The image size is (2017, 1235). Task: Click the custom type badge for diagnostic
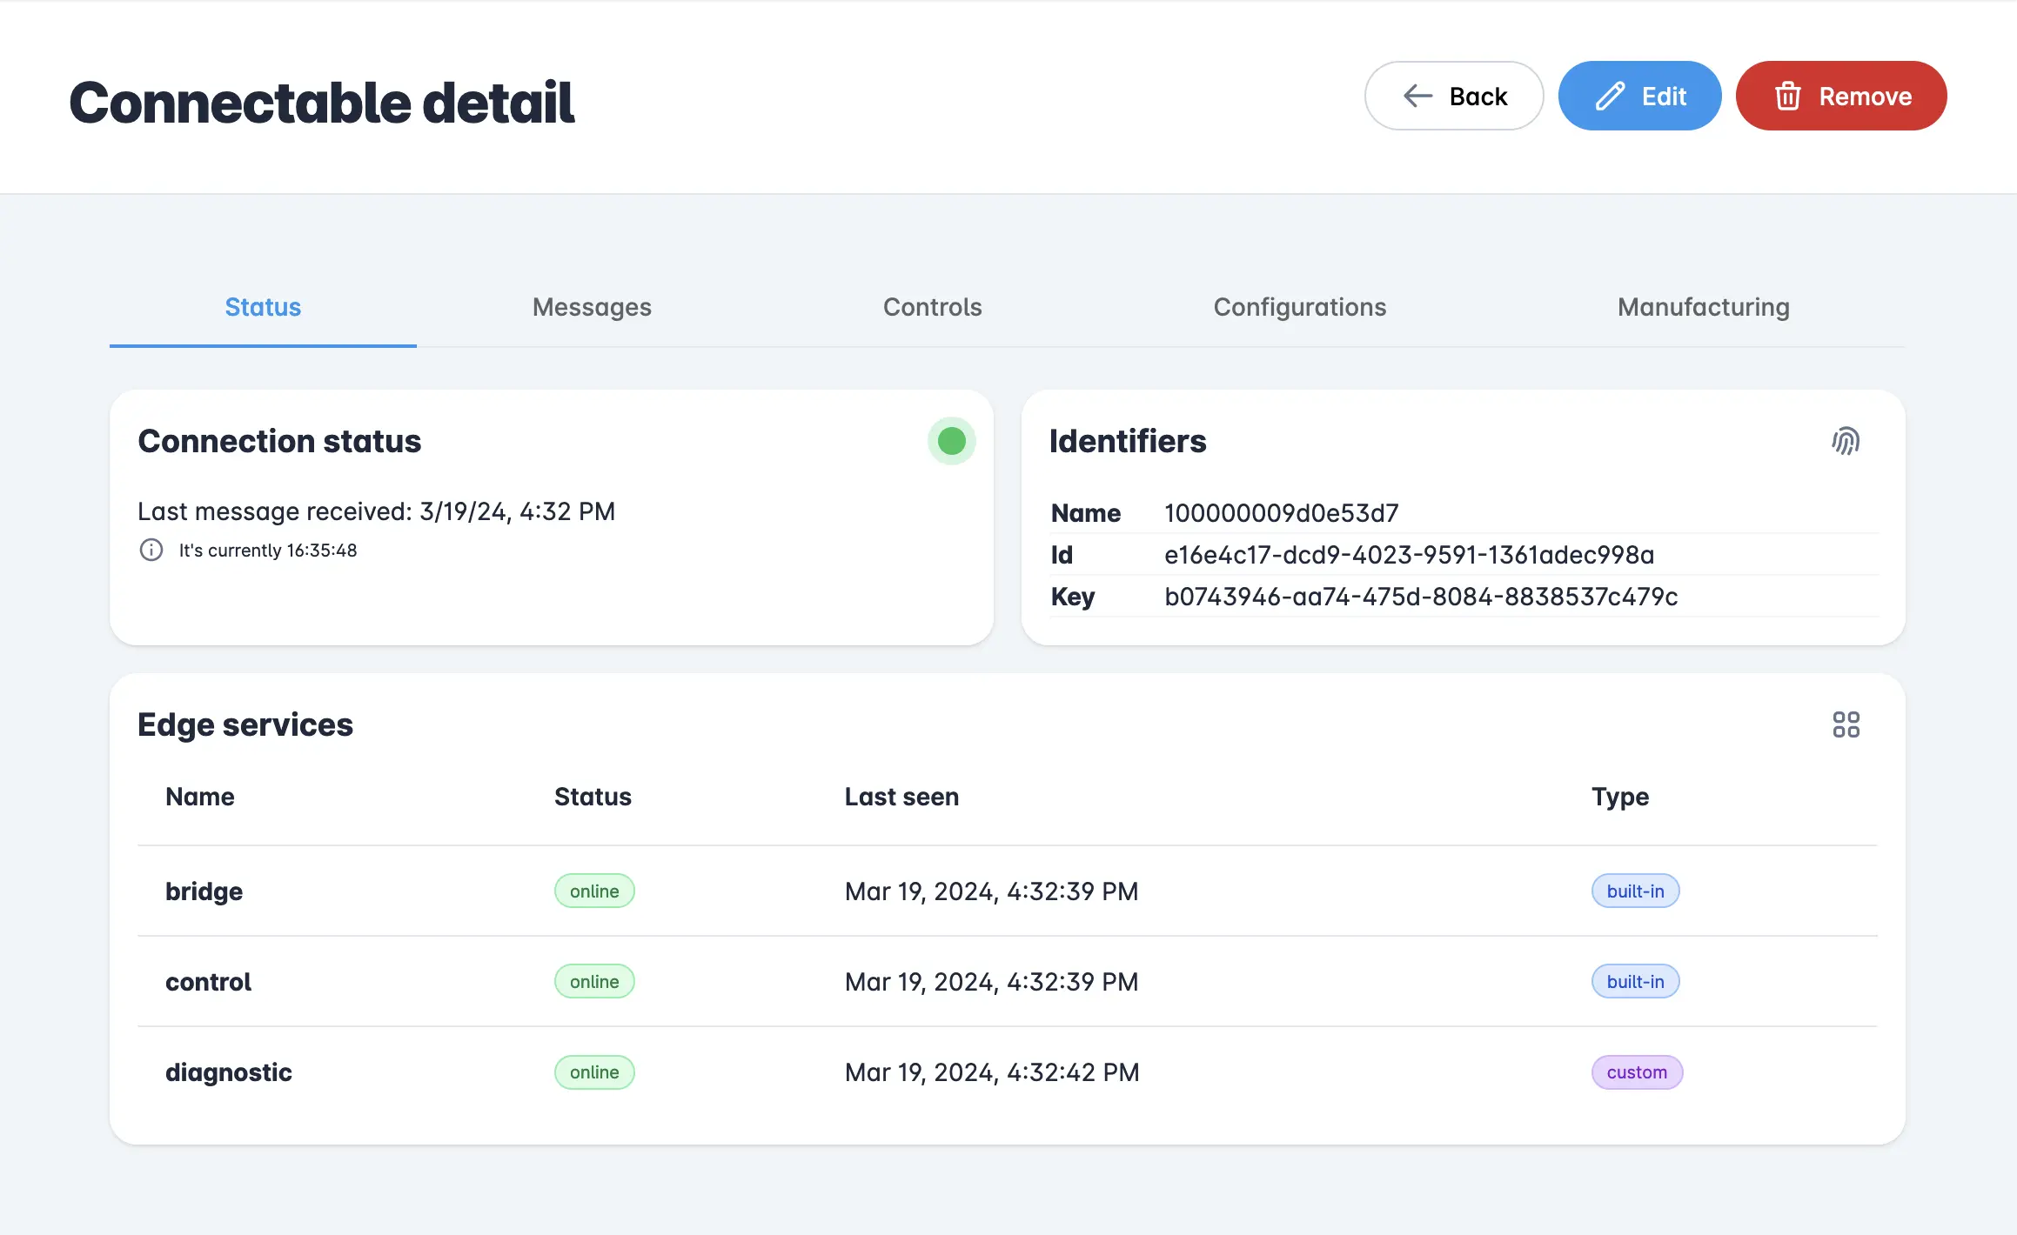coord(1636,1071)
